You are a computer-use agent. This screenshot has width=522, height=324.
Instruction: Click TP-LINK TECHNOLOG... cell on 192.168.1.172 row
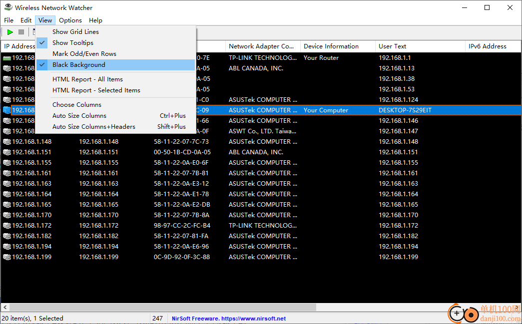263,226
